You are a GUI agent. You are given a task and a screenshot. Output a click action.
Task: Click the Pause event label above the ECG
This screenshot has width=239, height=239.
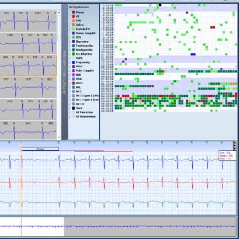point(40,149)
